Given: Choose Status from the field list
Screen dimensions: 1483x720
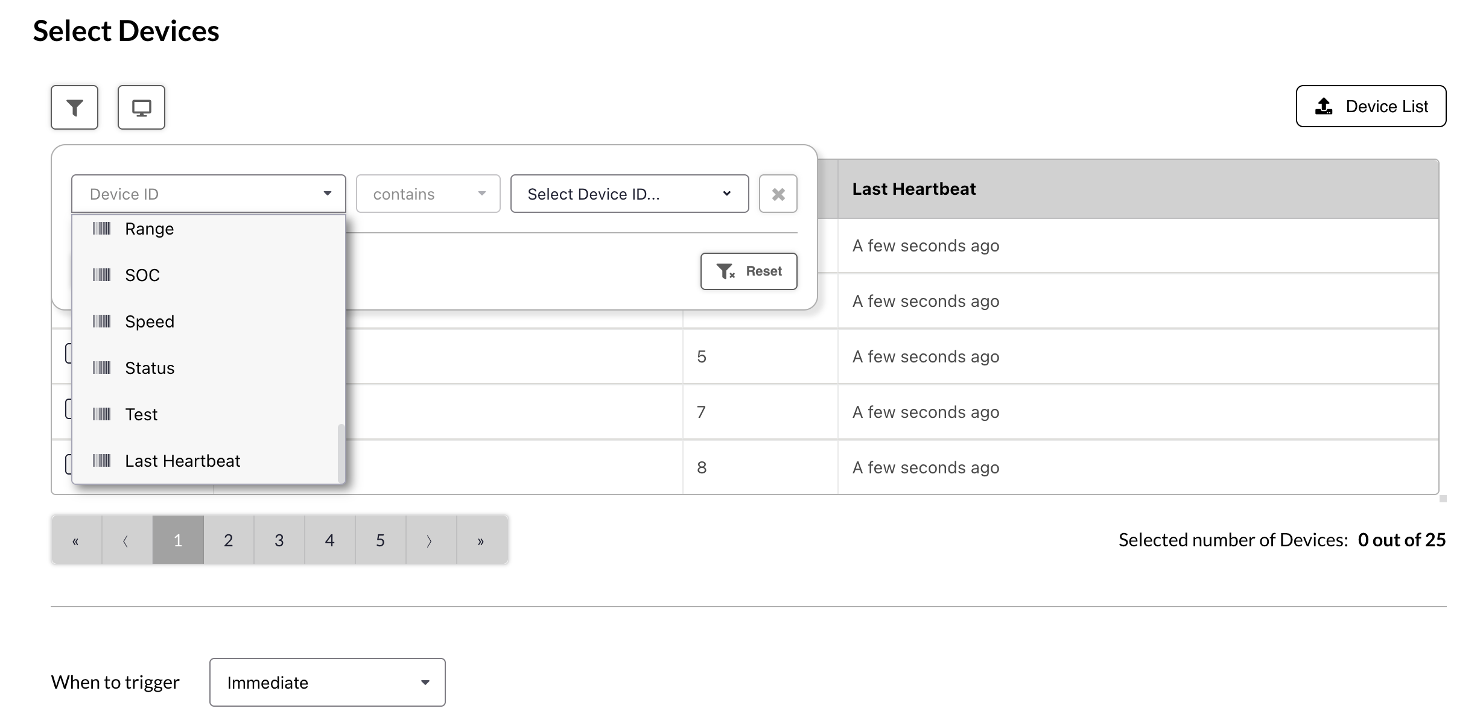Looking at the screenshot, I should 150,368.
